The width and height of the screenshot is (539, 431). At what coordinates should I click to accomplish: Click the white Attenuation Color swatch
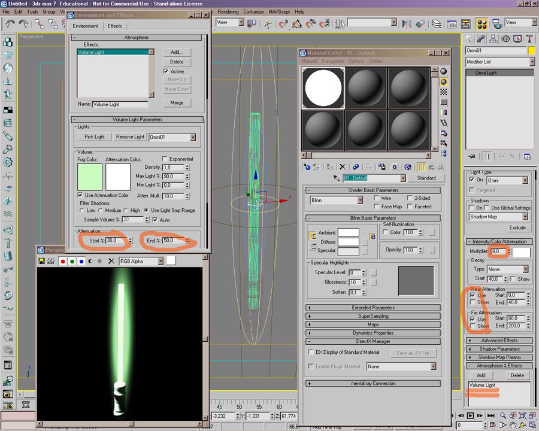tap(118, 177)
